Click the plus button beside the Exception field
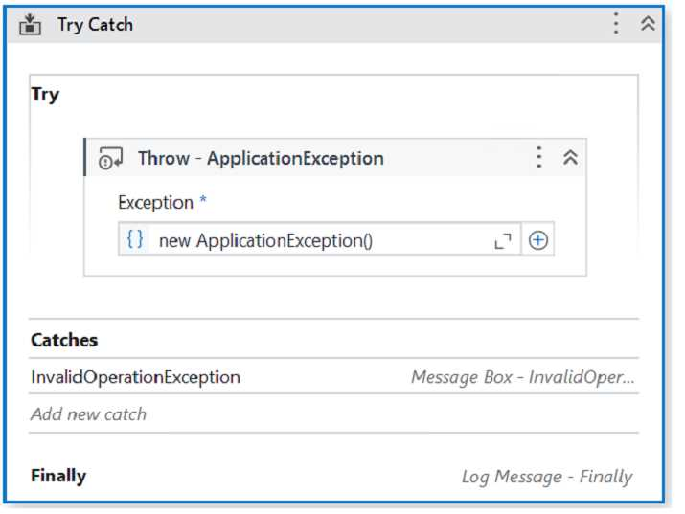The image size is (685, 514). click(x=538, y=241)
